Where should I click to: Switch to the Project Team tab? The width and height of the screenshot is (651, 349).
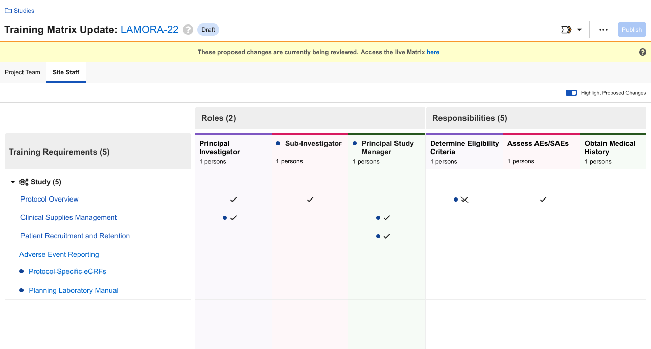click(22, 72)
